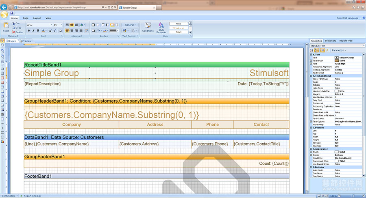Justify the text alignment
The image size is (366, 198).
tap(81, 31)
